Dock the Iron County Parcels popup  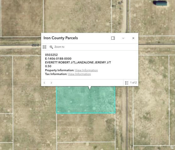(113, 38)
